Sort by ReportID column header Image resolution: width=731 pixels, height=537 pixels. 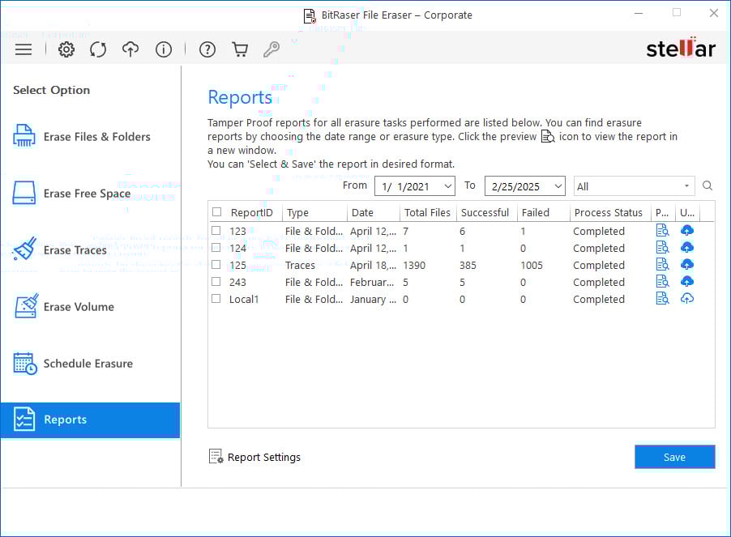tap(252, 212)
